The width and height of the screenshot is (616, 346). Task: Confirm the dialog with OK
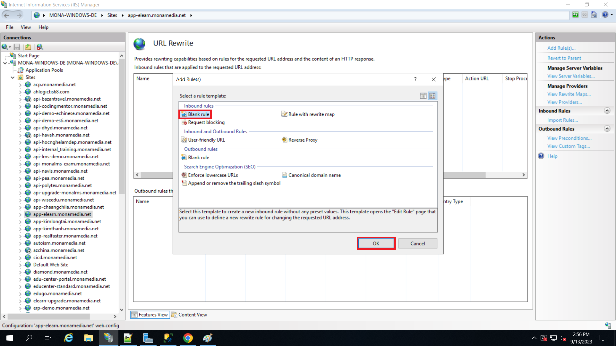376,243
